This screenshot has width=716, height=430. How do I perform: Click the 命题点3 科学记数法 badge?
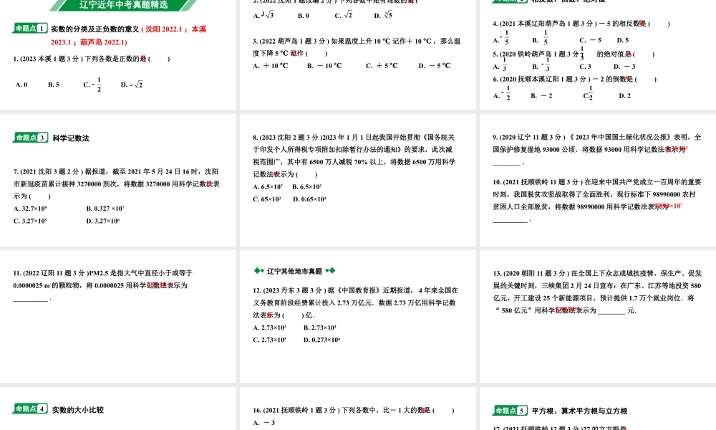[30, 138]
